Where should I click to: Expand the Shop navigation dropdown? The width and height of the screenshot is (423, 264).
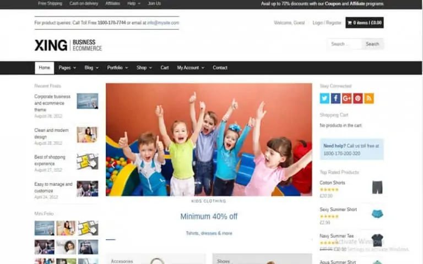point(144,68)
